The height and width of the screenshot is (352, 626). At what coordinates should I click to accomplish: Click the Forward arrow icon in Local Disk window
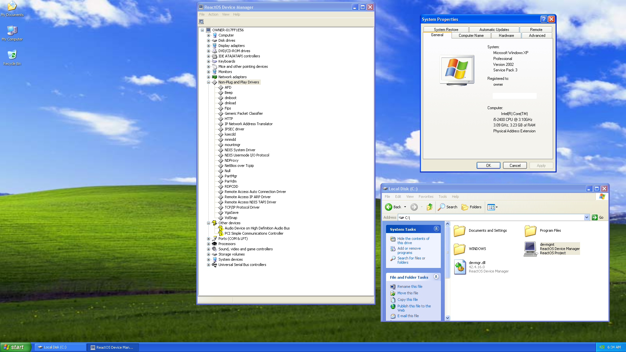414,207
